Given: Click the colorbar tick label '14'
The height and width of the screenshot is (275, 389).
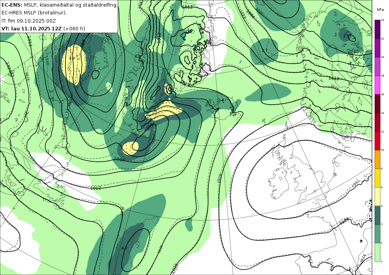Looking at the screenshot, I should pyautogui.click(x=382, y=113).
